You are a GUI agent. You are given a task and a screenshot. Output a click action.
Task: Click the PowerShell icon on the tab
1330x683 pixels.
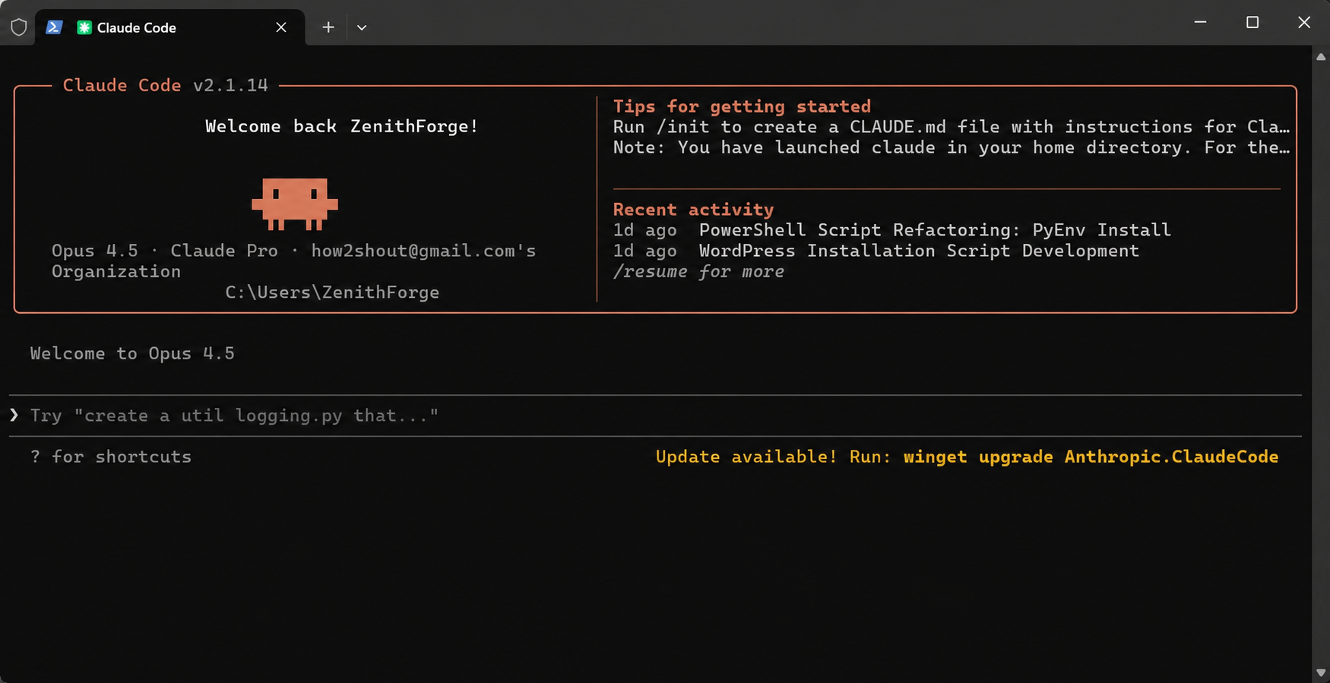point(54,27)
